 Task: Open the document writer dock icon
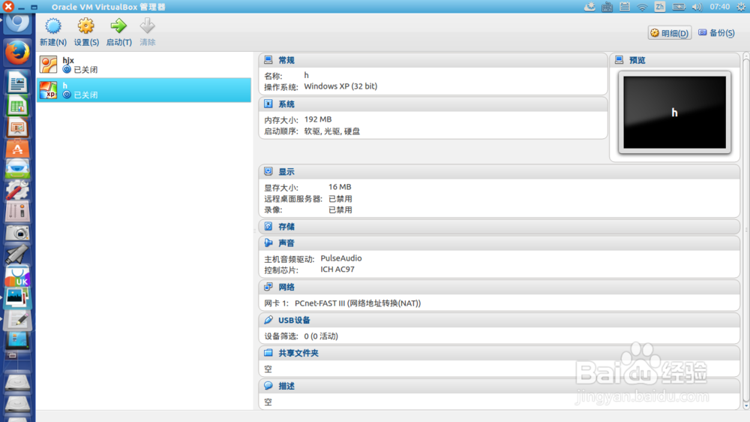click(x=17, y=83)
